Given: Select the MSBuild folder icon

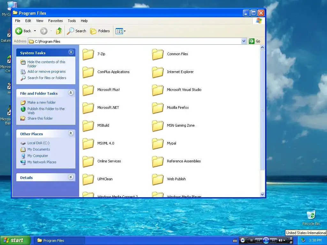Looking at the screenshot, I should (x=88, y=126).
